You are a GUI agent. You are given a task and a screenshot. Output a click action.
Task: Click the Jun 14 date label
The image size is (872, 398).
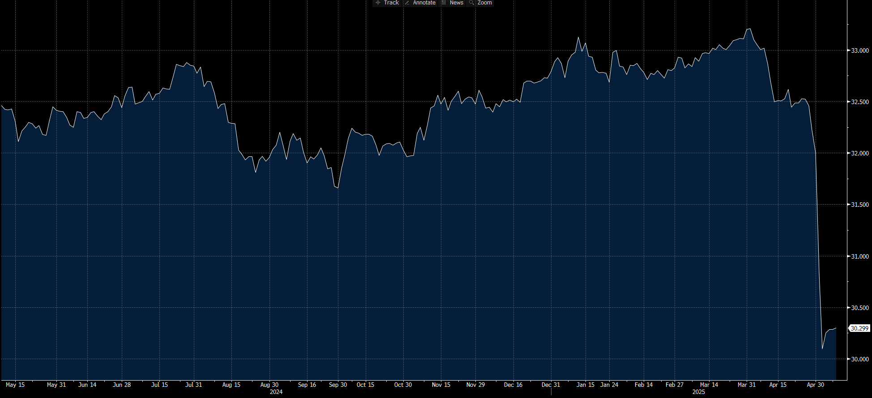87,385
